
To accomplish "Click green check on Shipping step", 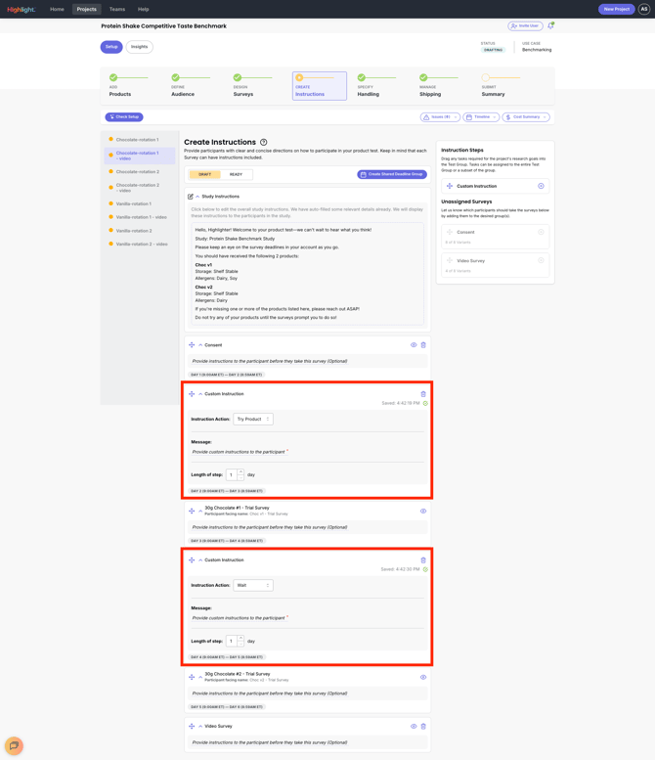I will (423, 77).
